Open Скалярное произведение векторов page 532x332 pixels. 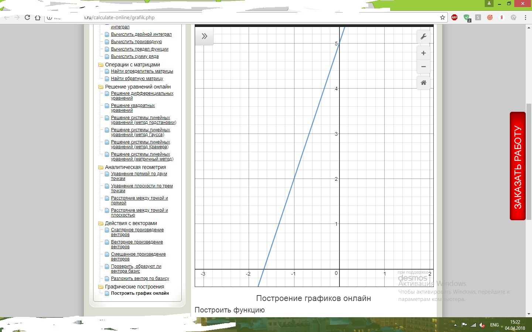[x=137, y=232]
